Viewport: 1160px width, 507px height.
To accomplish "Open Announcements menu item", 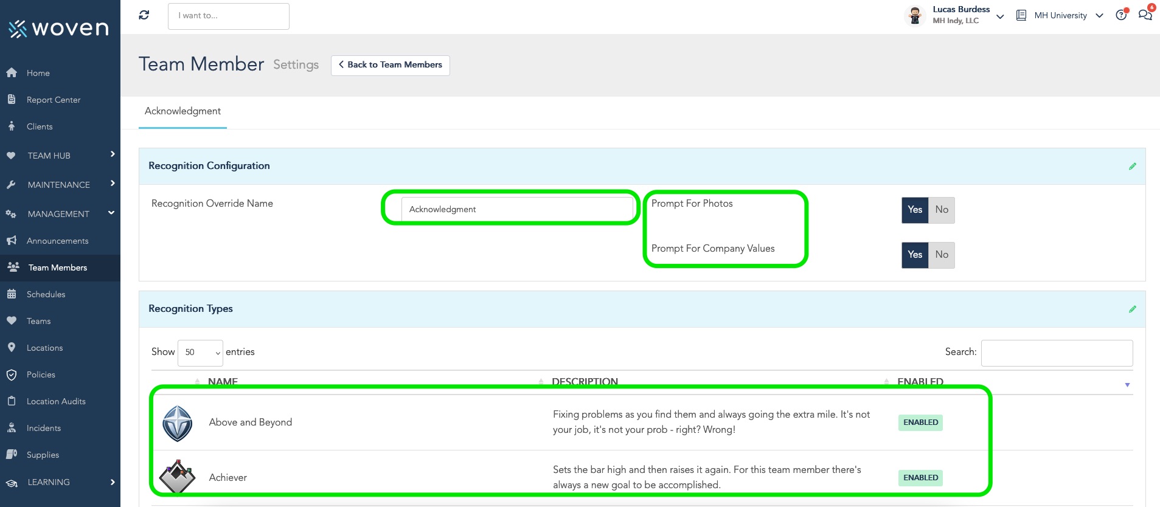I will click(x=58, y=241).
